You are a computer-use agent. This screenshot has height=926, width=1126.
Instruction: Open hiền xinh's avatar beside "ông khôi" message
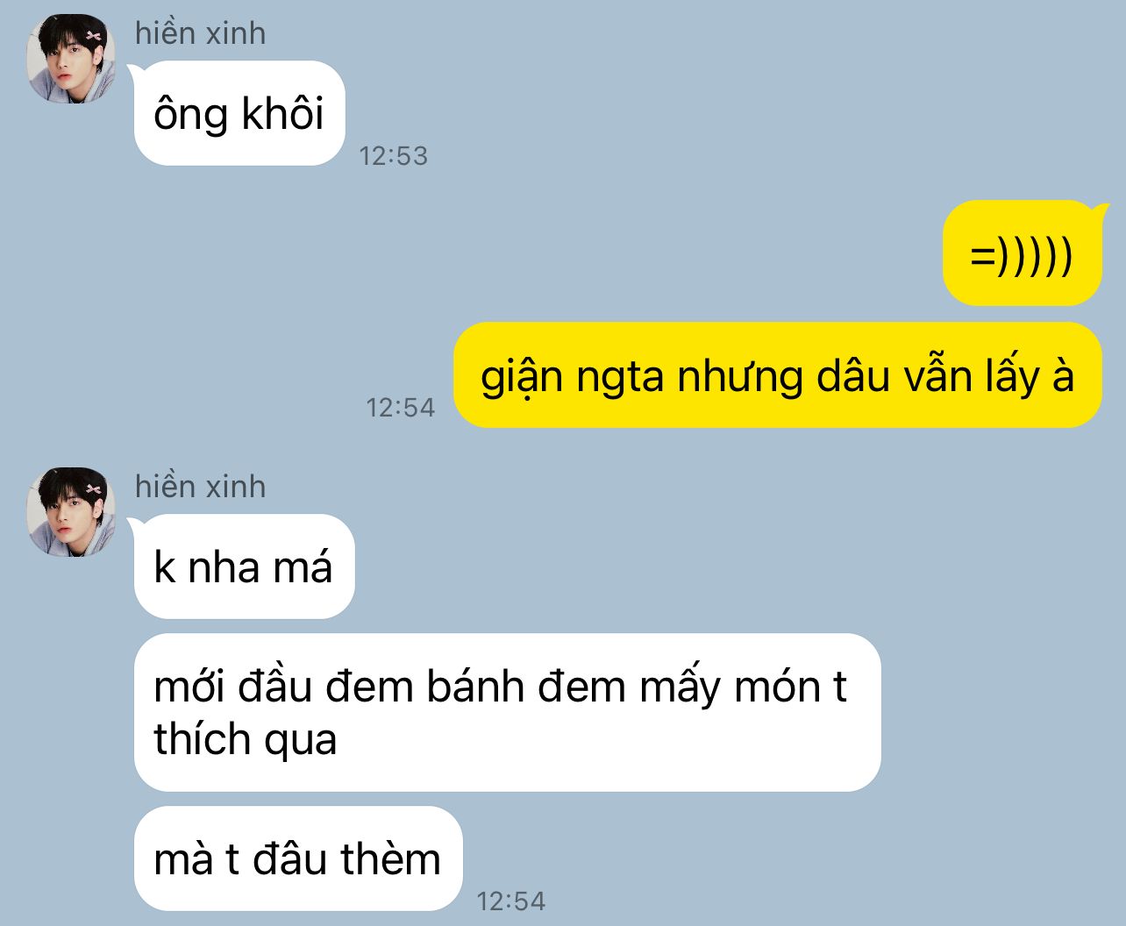pyautogui.click(x=71, y=59)
